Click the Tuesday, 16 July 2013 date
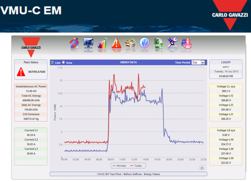This screenshot has width=251, height=181. pos(226,71)
